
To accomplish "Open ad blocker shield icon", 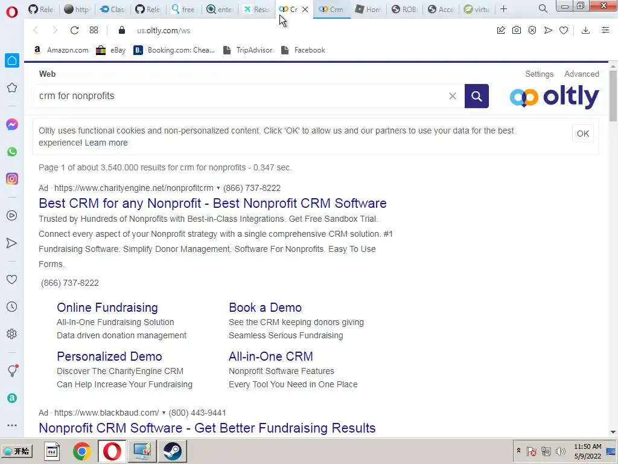I will 532,30.
